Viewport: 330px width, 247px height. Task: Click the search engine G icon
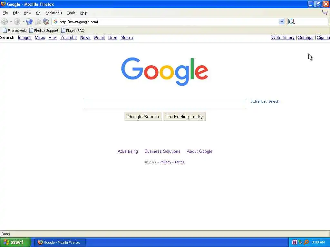291,22
